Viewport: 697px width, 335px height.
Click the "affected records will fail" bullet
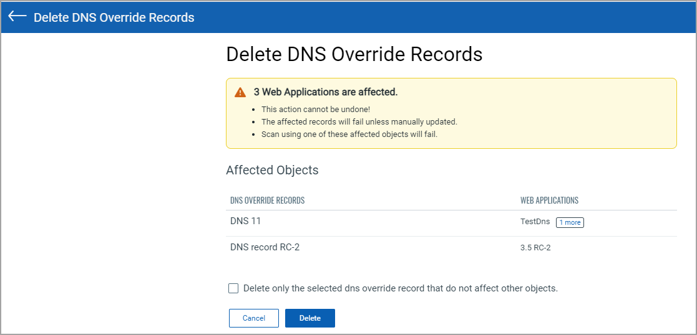(359, 122)
